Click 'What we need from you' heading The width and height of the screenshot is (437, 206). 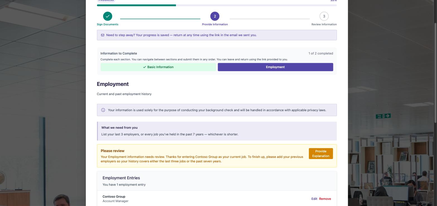coord(120,128)
